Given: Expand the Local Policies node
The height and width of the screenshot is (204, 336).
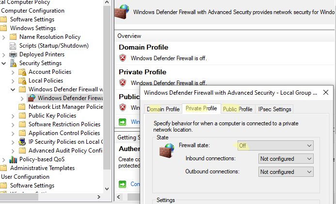Looking at the screenshot, I should (x=13, y=81).
